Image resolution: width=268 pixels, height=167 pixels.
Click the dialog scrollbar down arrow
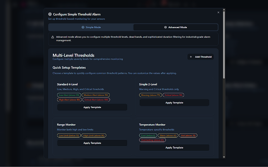pyautogui.click(x=224, y=157)
